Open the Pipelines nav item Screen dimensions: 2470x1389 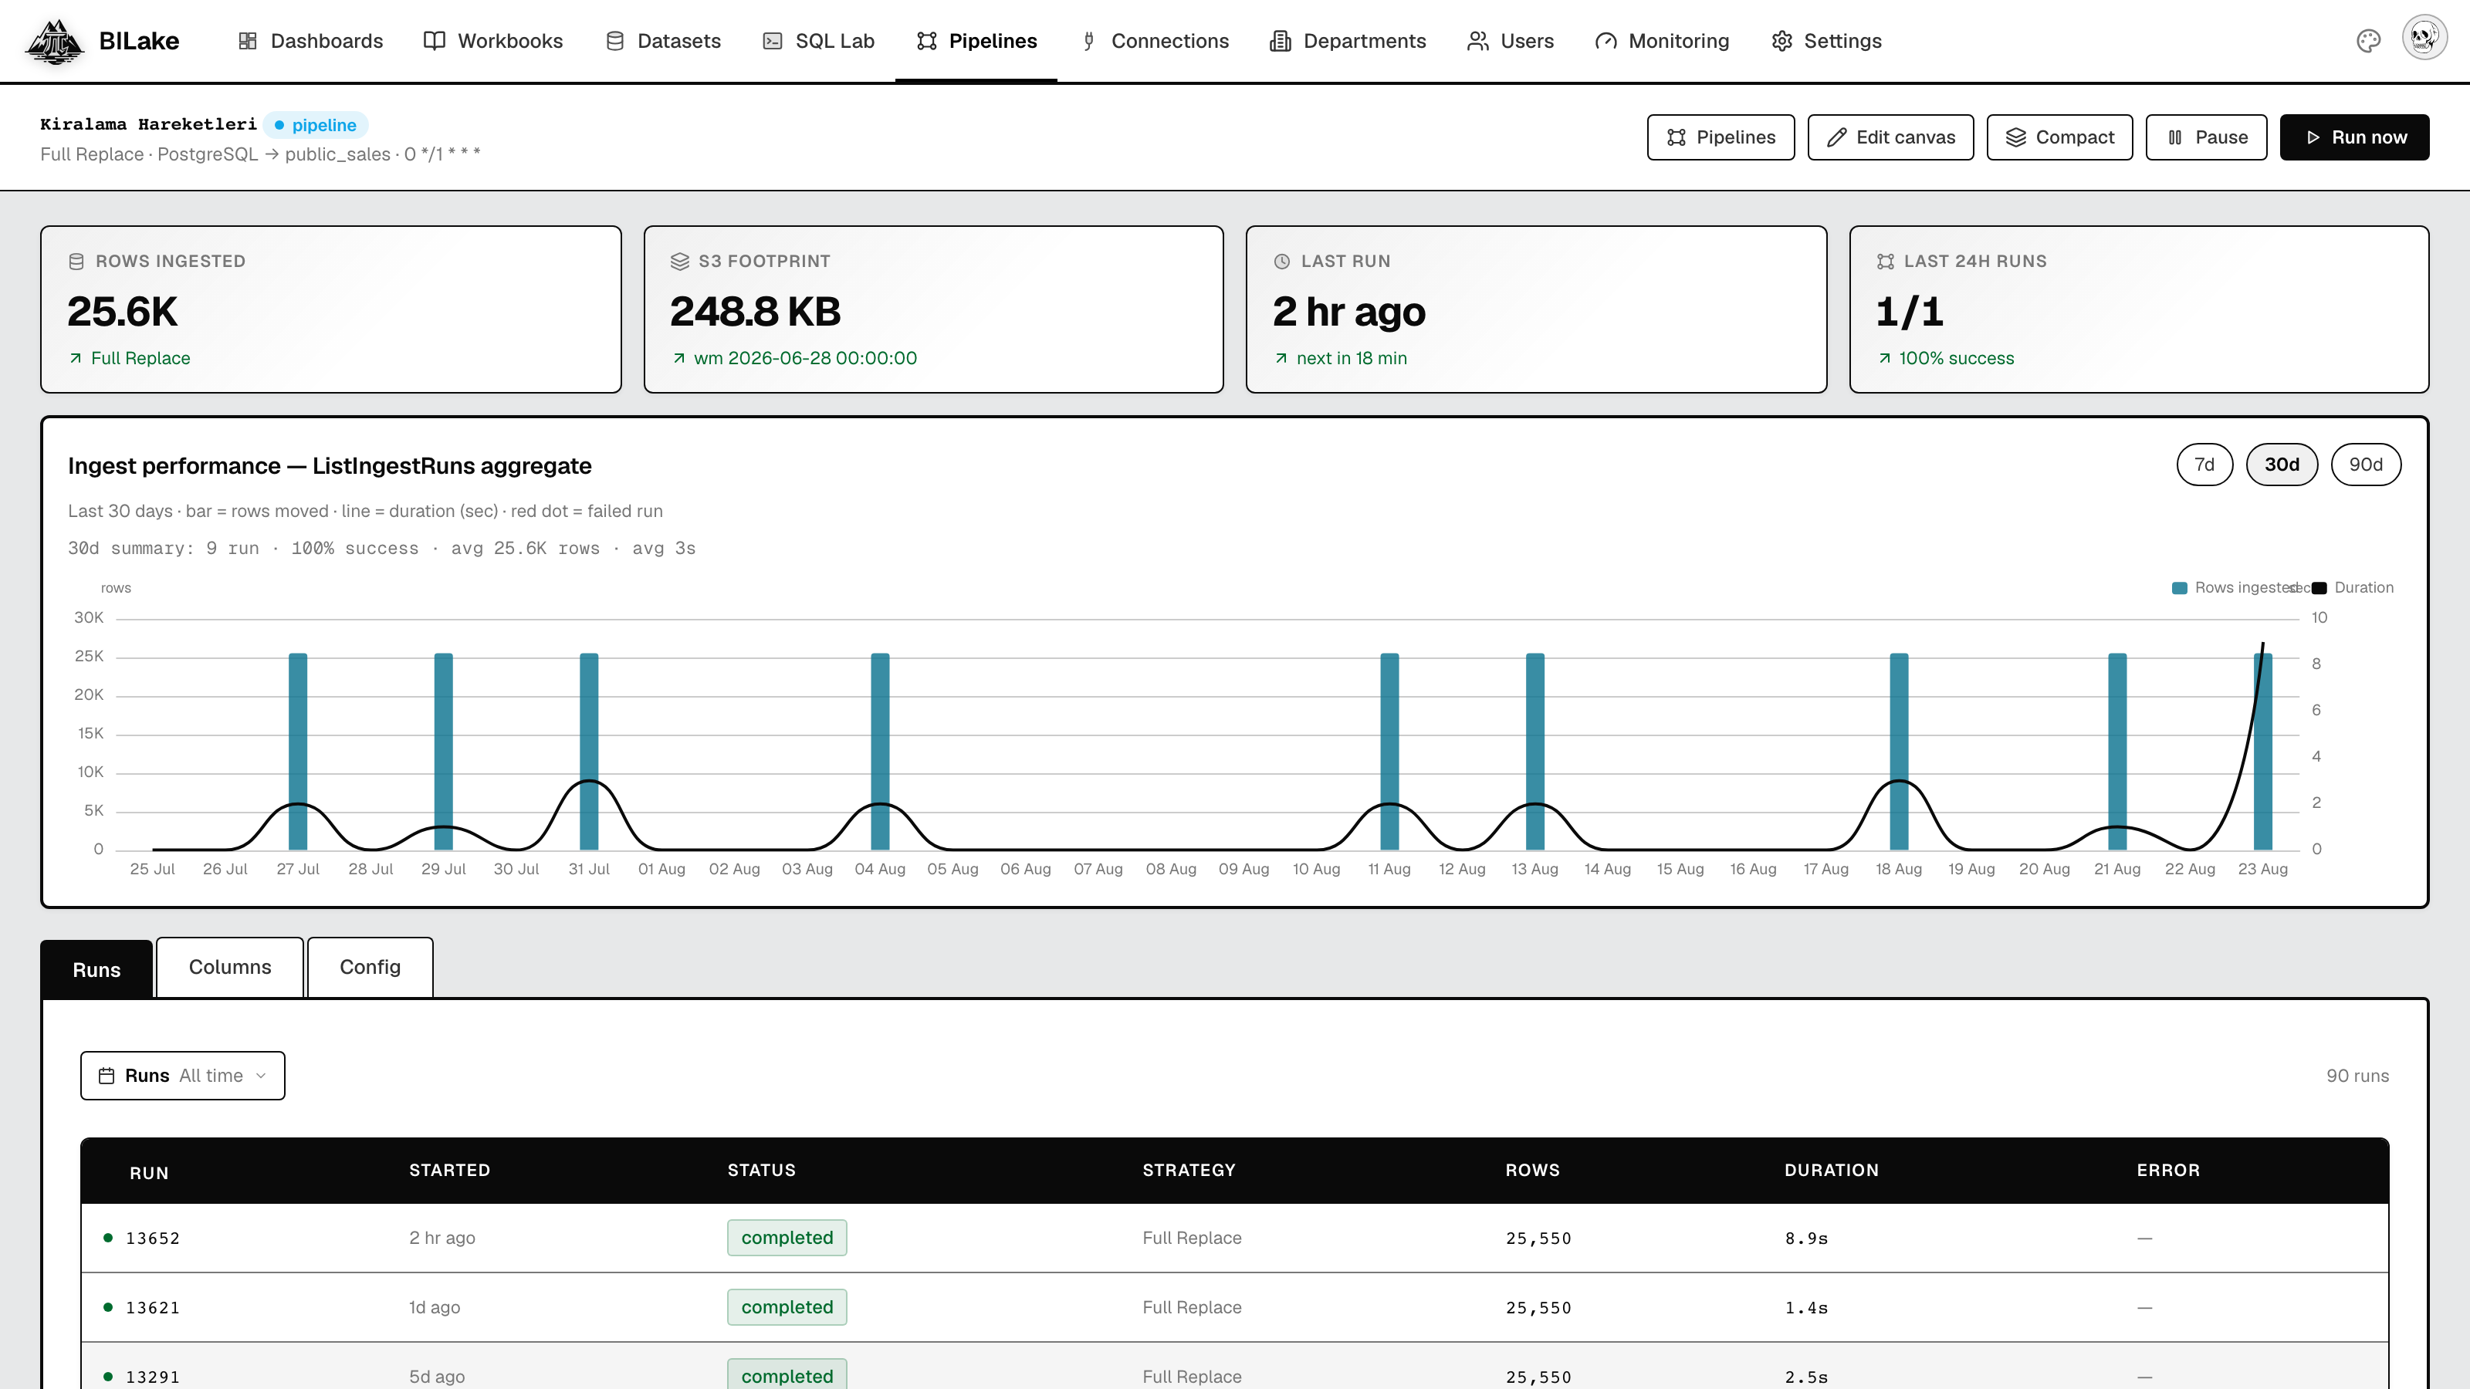(x=976, y=41)
